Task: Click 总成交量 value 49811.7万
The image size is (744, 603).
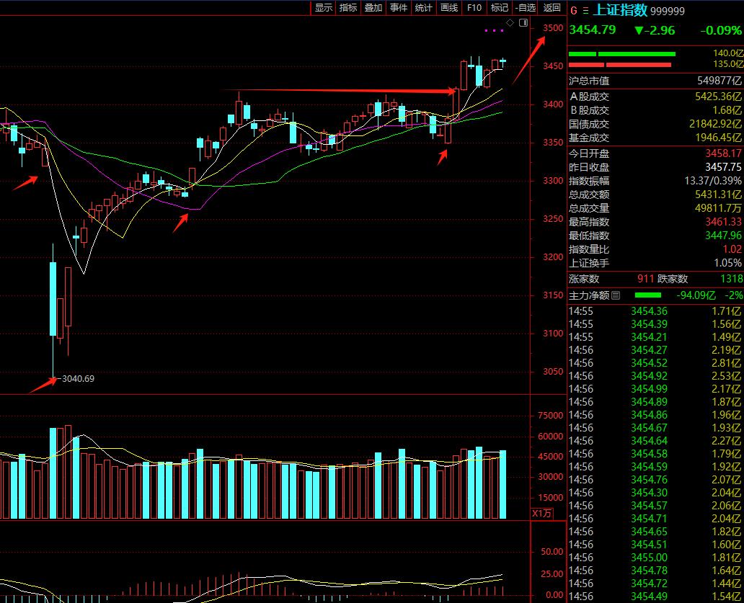Action: pyautogui.click(x=718, y=209)
